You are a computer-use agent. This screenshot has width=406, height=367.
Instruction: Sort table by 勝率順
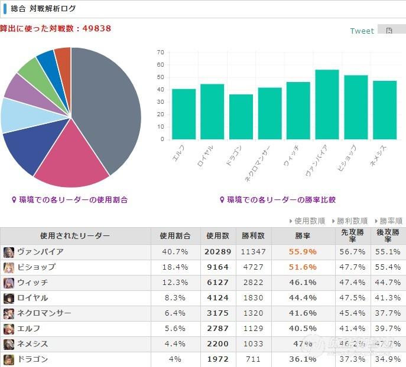389,221
